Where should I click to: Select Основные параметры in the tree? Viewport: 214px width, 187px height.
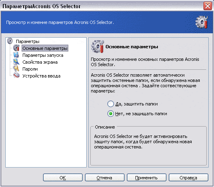pyautogui.click(x=45, y=48)
